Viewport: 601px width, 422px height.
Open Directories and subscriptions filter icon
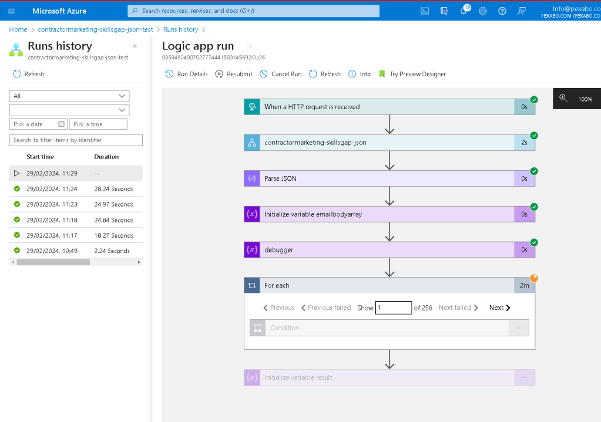click(x=444, y=11)
